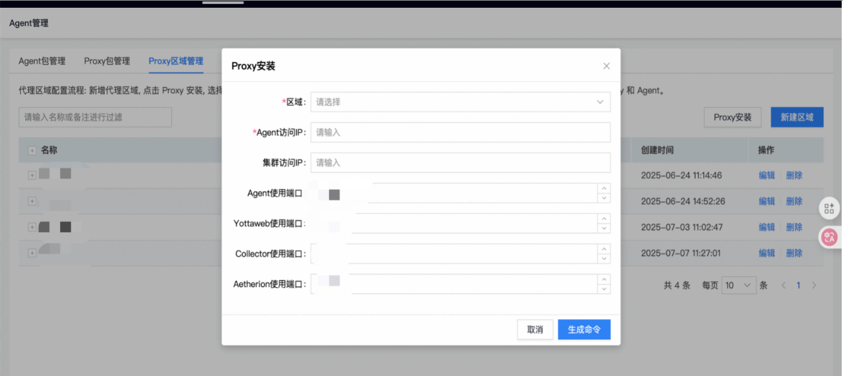Switch to the Agent包管理 tab
843x376 pixels.
(42, 61)
